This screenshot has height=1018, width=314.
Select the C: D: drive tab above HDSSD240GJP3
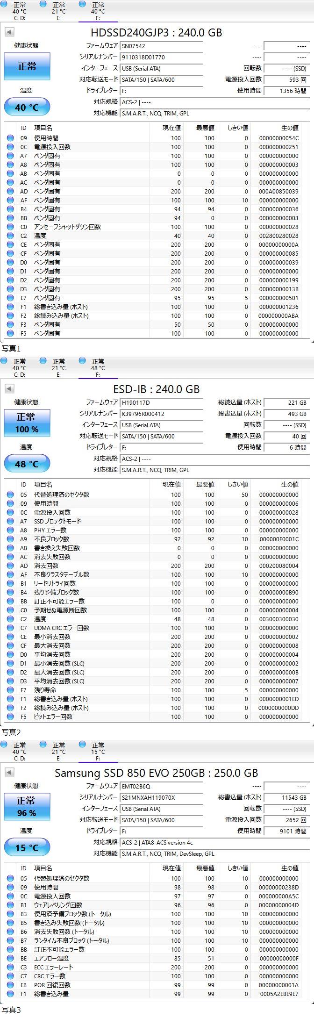[20, 11]
